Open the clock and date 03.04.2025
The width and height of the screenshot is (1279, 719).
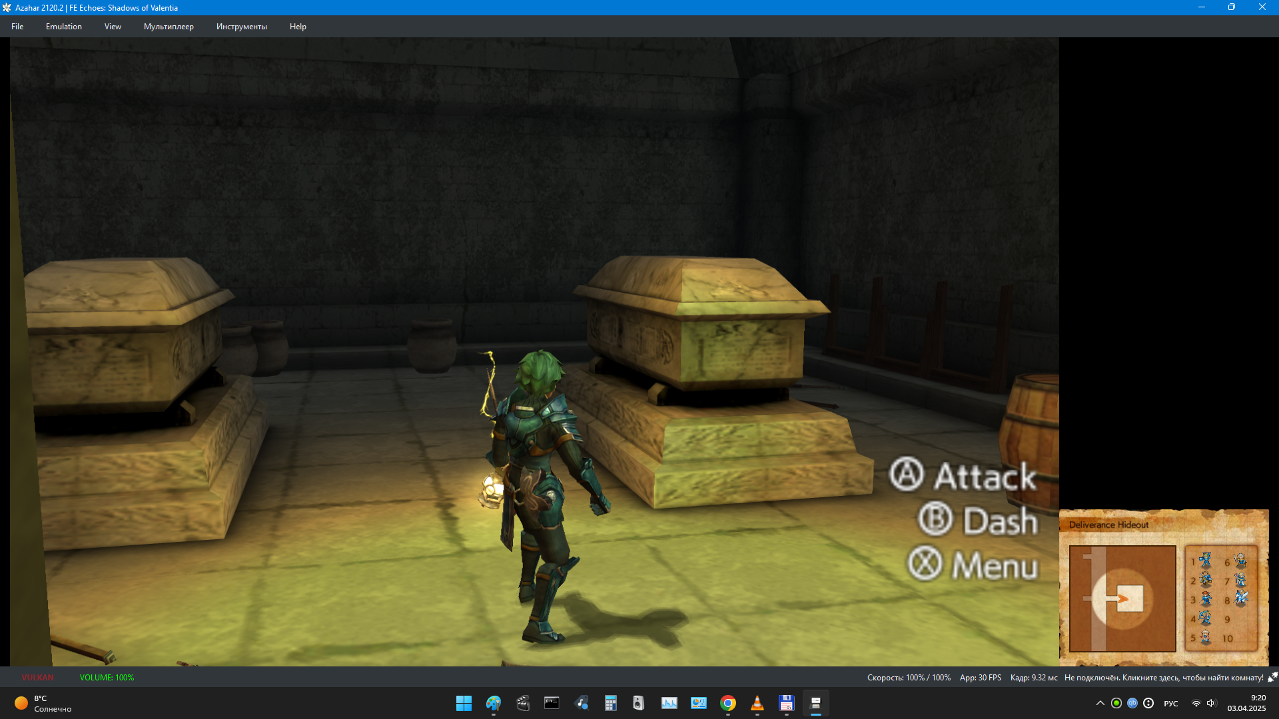(x=1246, y=703)
